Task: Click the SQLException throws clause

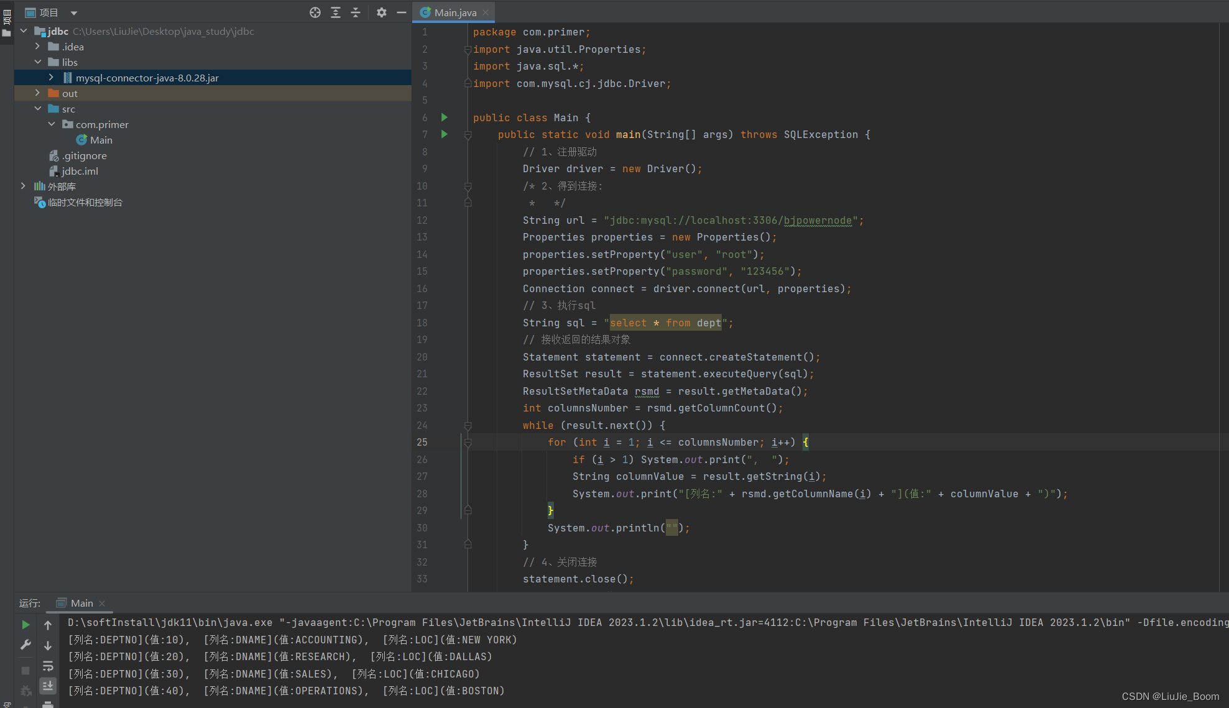Action: pos(821,134)
